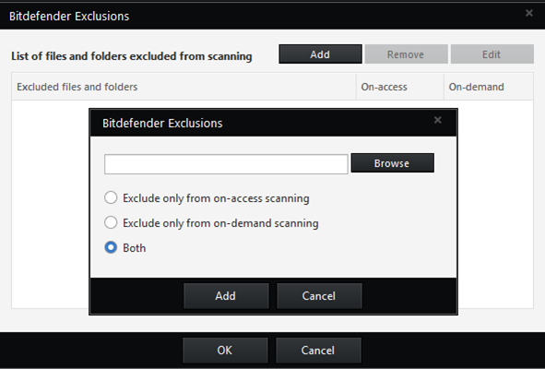Click the list heading about excluded files
This screenshot has width=545, height=369.
click(132, 56)
